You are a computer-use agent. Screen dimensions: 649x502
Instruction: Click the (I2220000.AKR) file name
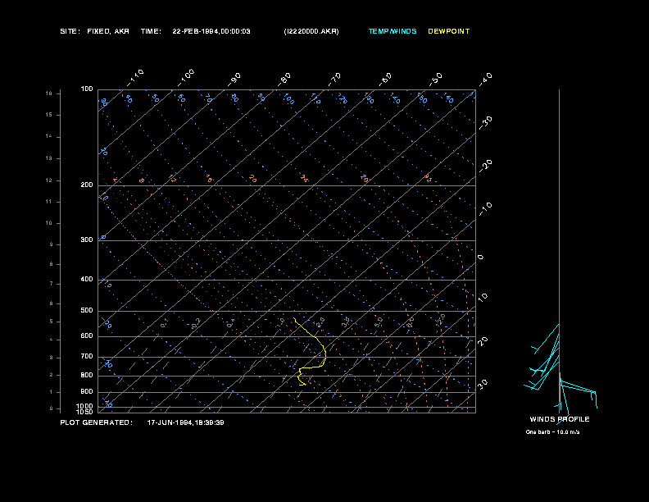click(311, 31)
